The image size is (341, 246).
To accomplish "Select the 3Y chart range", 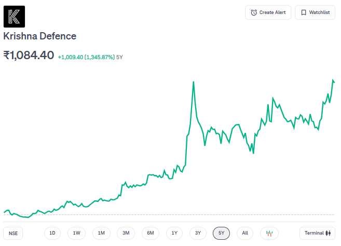I will (198, 233).
